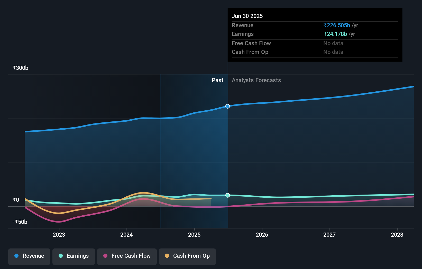
Task: Toggle the Revenue series legend pill
Action: click(x=29, y=256)
